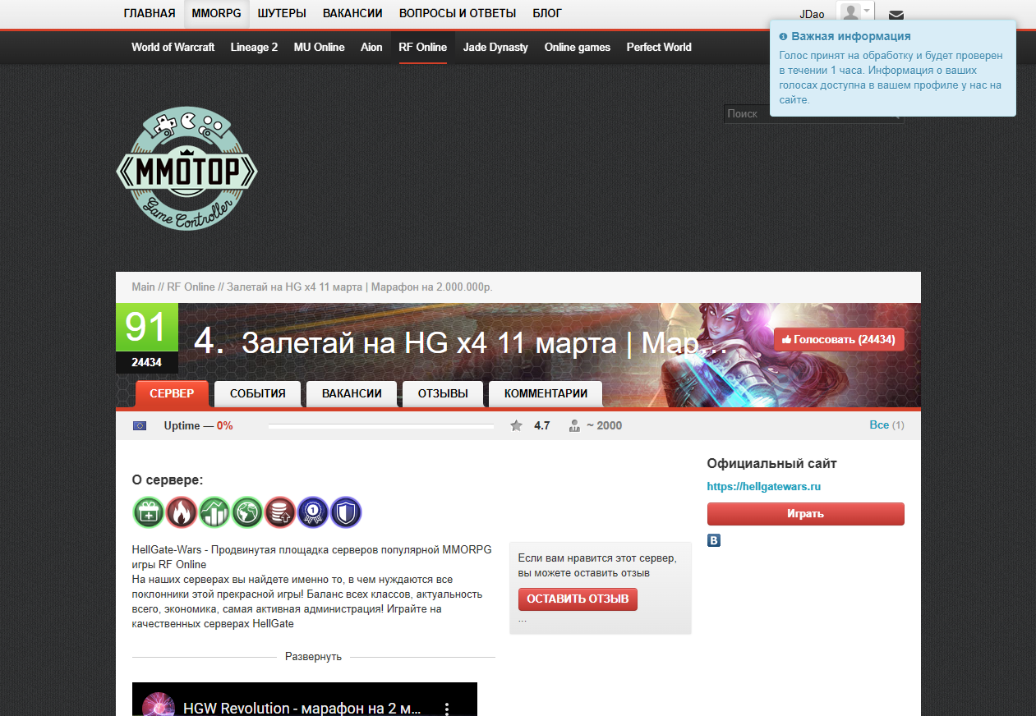Screen dimensions: 1036x716
Task: Click the coin stack server badge
Action: click(280, 512)
